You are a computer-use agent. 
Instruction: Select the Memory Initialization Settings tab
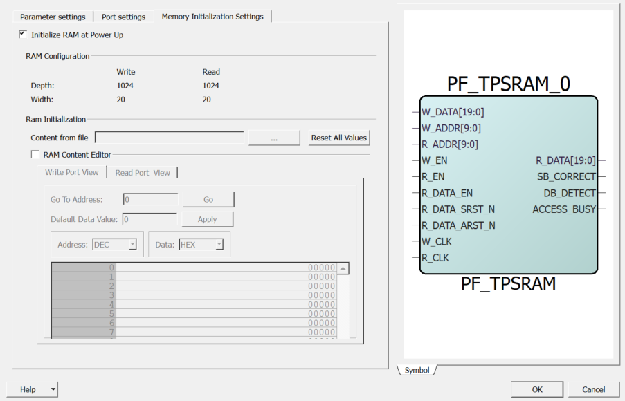click(212, 17)
